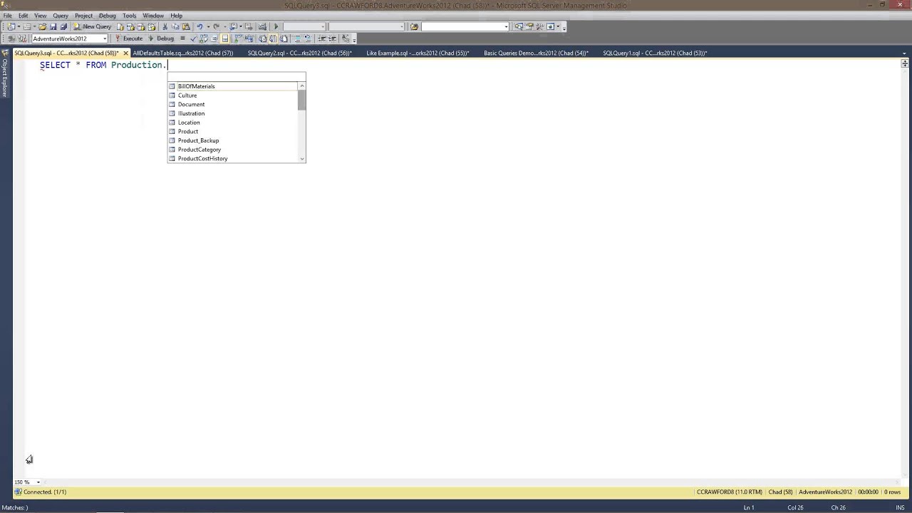Open the Edit menu
Viewport: 912px width, 513px height.
(24, 15)
